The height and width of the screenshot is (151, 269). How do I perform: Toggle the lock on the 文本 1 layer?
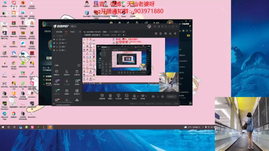[57, 40]
